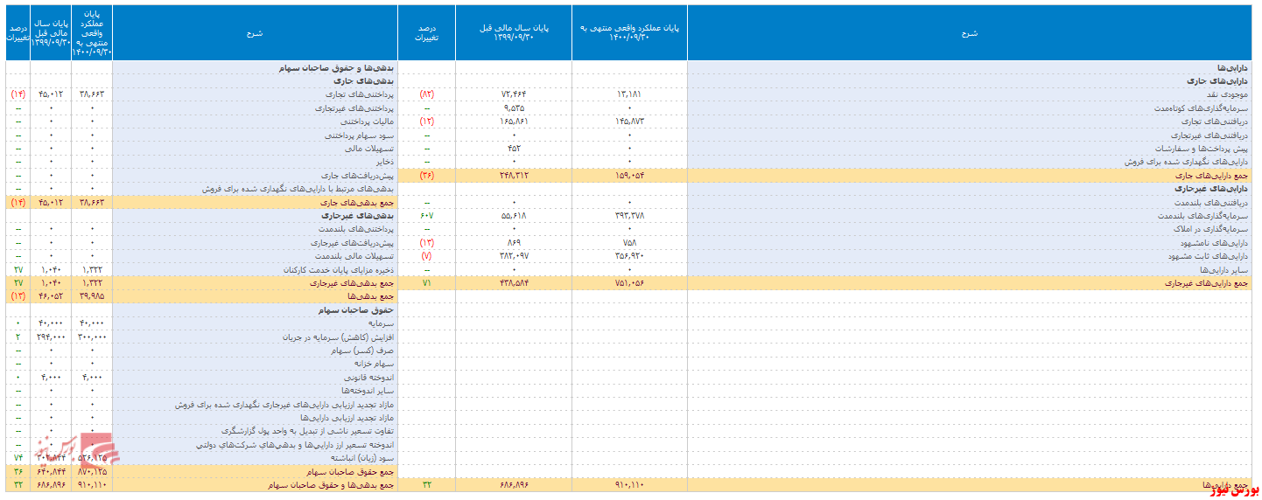1262x500 pixels.
Task: Click current assets total '۱۵۹,۰۵۴'
Action: pyautogui.click(x=629, y=176)
